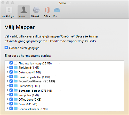Expand Email bifogade filer folder
129x115 pixels.
click(x=7, y=76)
